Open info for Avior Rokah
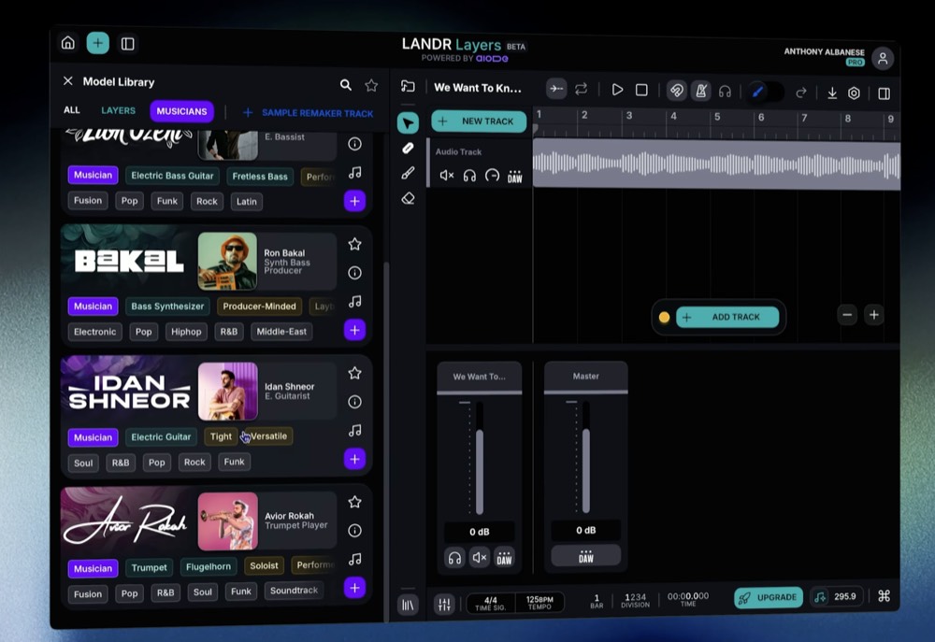This screenshot has height=642, width=935. point(354,531)
